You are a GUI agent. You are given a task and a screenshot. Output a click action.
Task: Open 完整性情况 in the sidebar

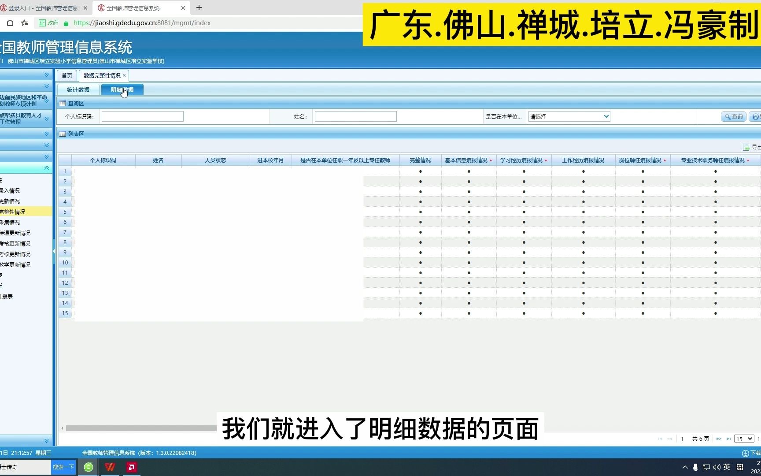pos(26,212)
